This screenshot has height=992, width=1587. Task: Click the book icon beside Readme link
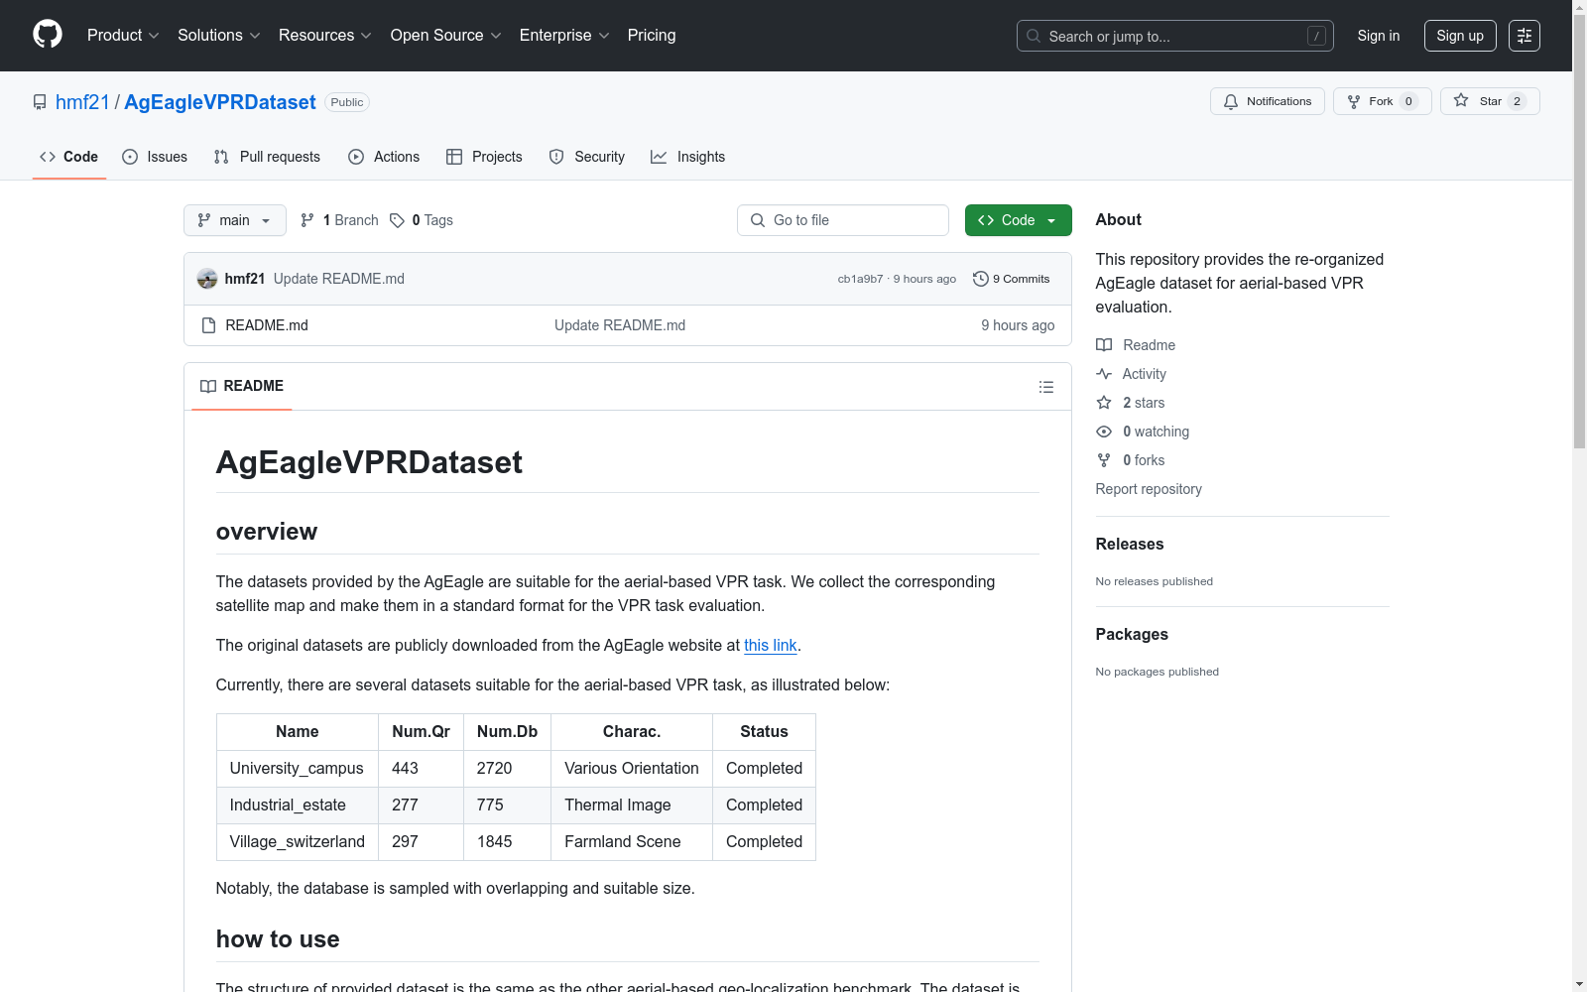point(1104,345)
